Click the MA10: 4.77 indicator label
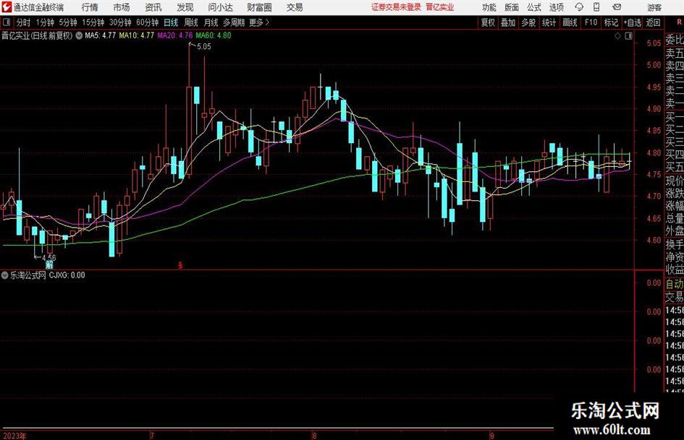684x440 pixels. click(x=137, y=35)
